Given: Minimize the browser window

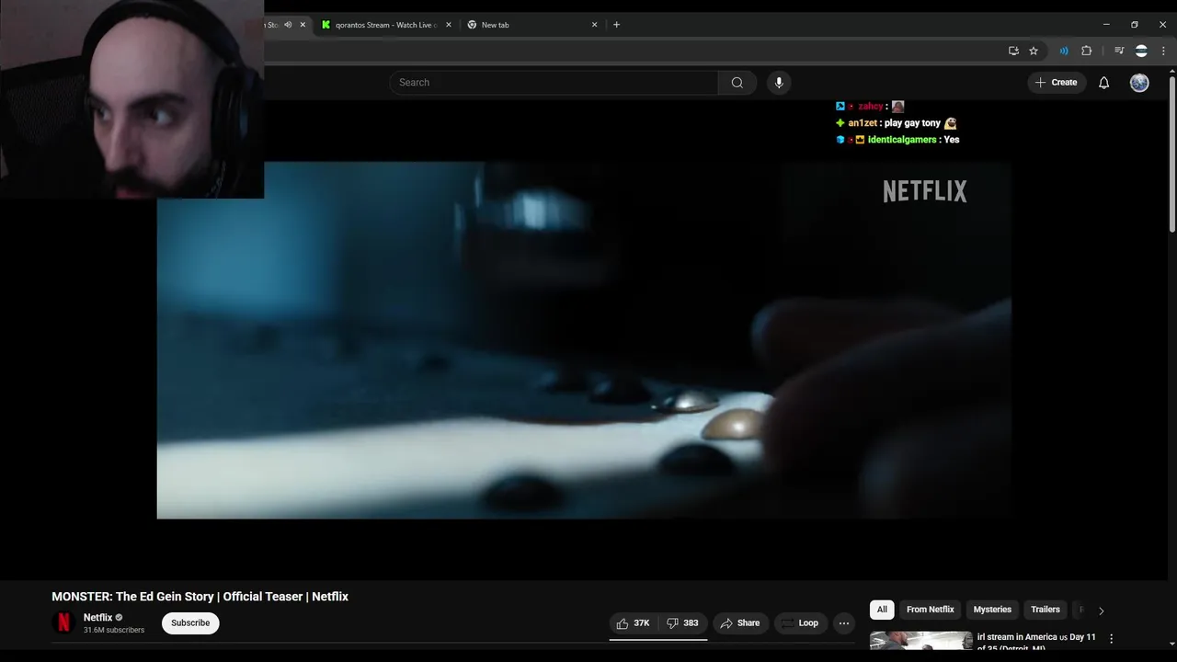Looking at the screenshot, I should click(1106, 25).
